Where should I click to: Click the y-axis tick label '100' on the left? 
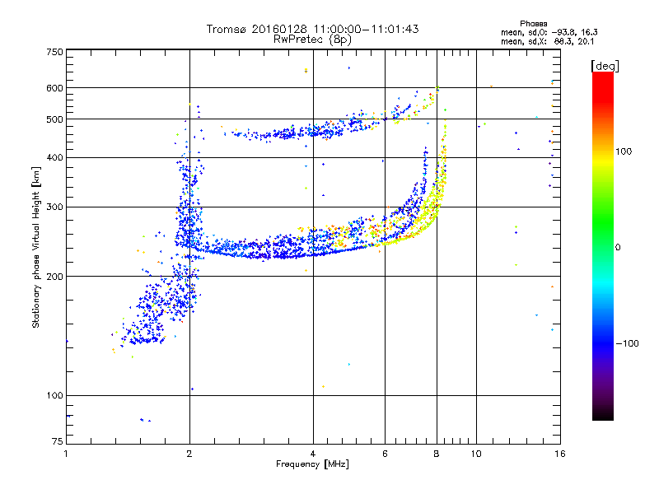54,396
